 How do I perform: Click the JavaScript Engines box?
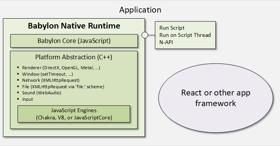point(74,114)
